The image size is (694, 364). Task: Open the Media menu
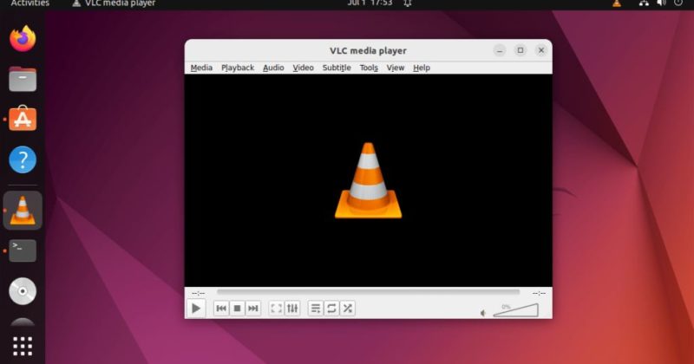click(x=201, y=68)
